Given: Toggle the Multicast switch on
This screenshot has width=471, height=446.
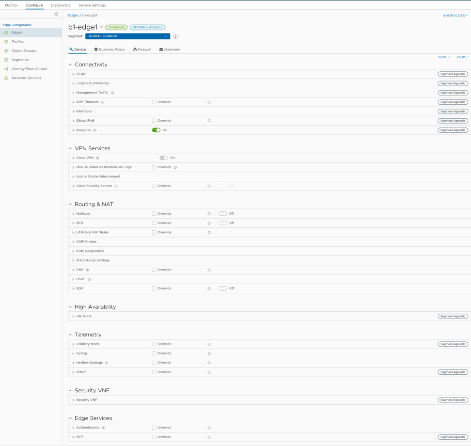Looking at the screenshot, I should click(222, 214).
